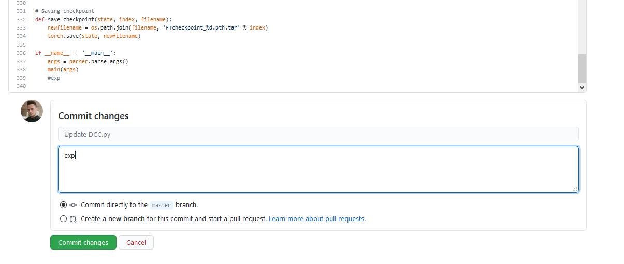This screenshot has width=624, height=264.
Task: Click the code editor scrollbar down arrow
Action: click(582, 88)
